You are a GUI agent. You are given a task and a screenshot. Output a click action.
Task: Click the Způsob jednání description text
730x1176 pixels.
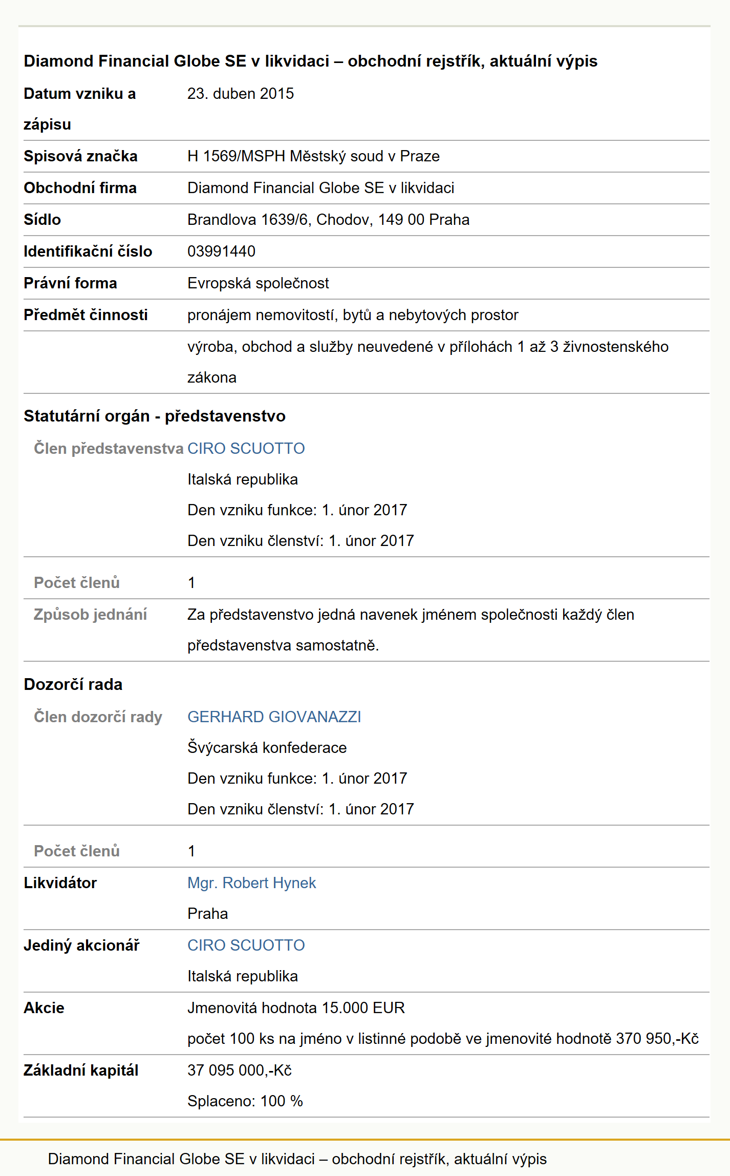pos(411,629)
